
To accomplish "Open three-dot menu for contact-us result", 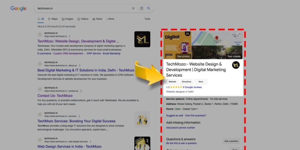I will click(x=81, y=91).
